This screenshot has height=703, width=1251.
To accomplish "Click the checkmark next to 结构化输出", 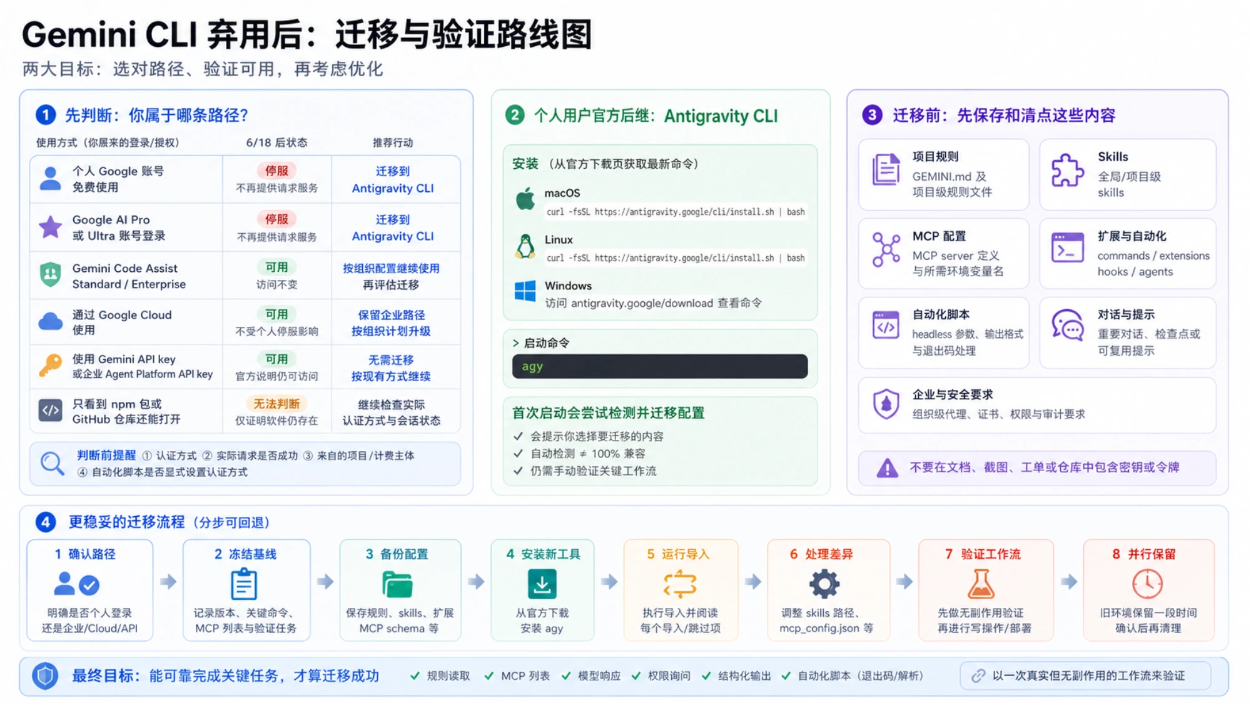I will point(707,676).
